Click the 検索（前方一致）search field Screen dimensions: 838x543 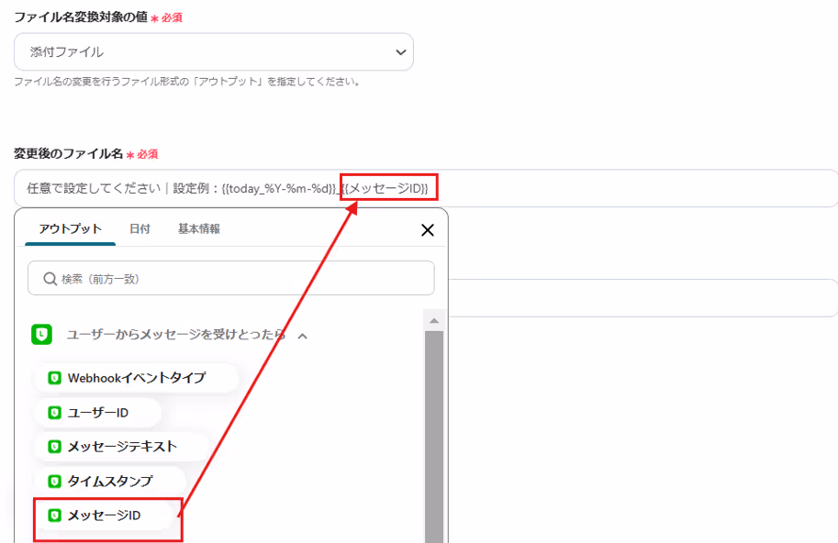coord(231,278)
